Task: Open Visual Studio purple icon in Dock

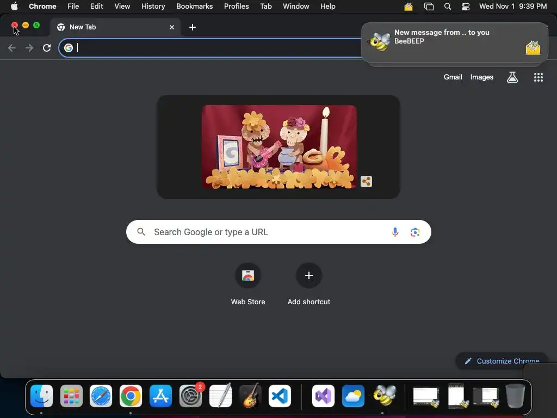Action: point(323,396)
